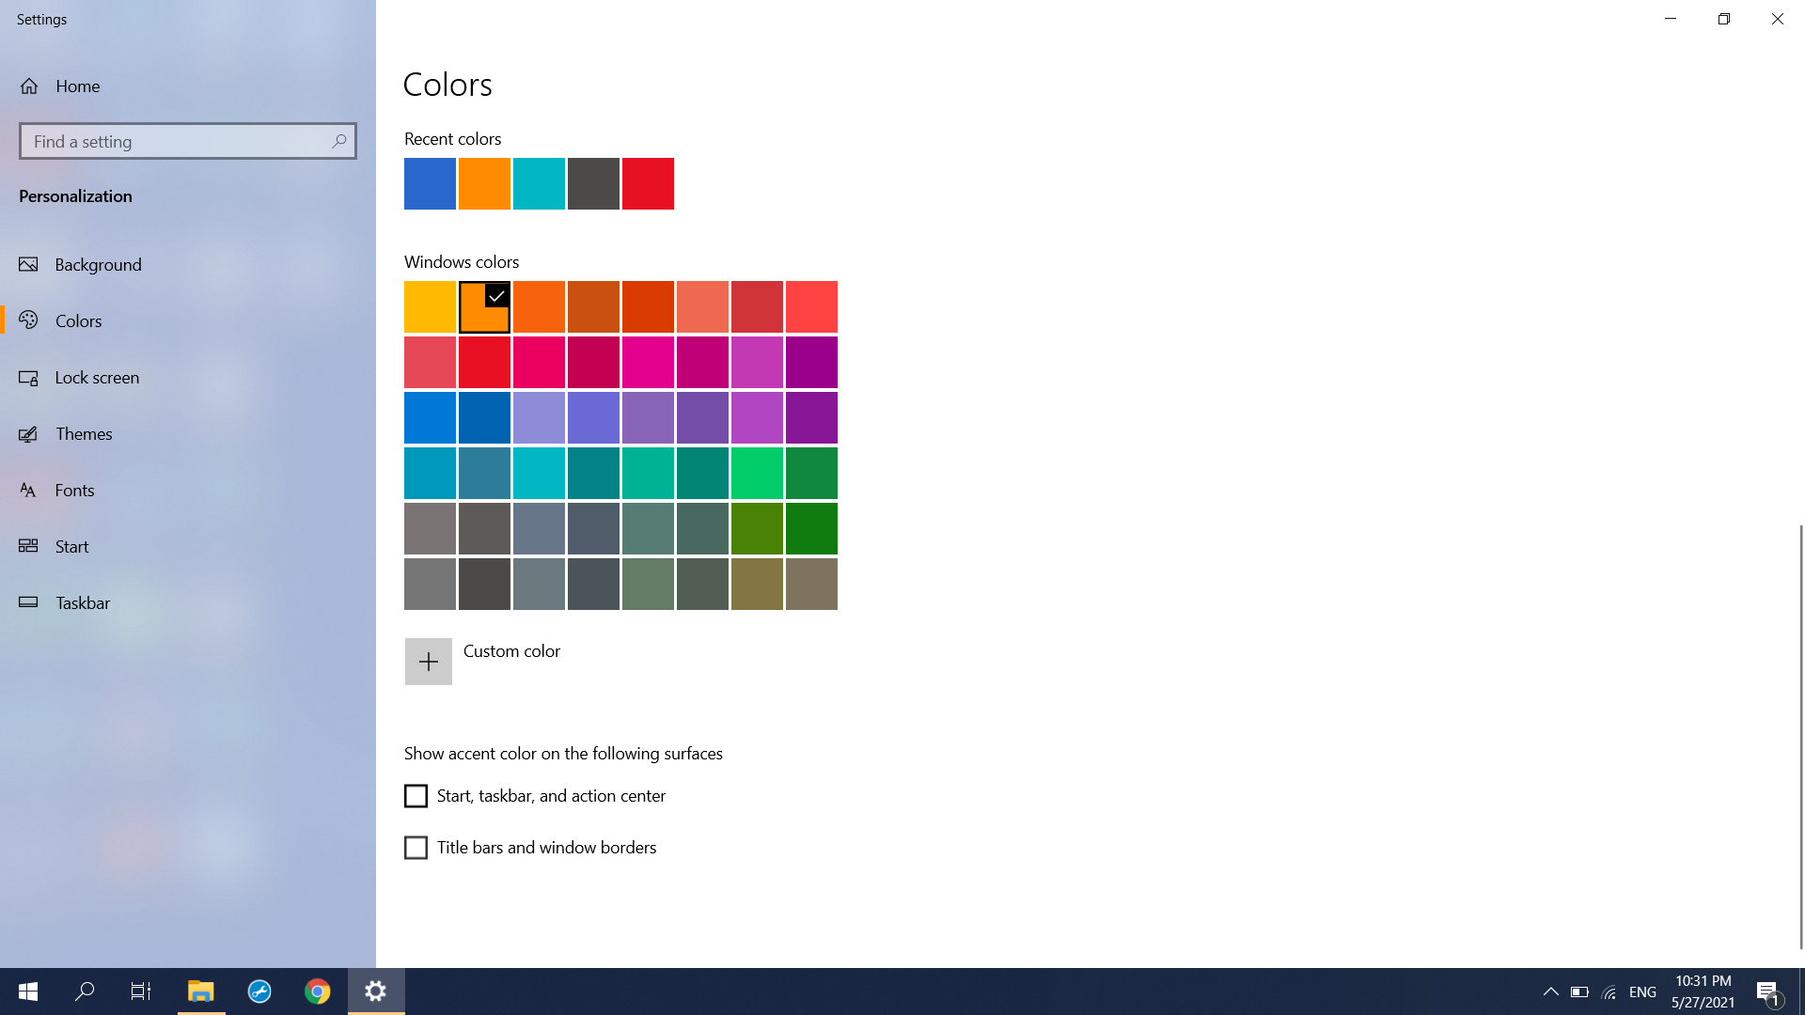This screenshot has width=1805, height=1015.
Task: Open the Background settings page
Action: 188,264
